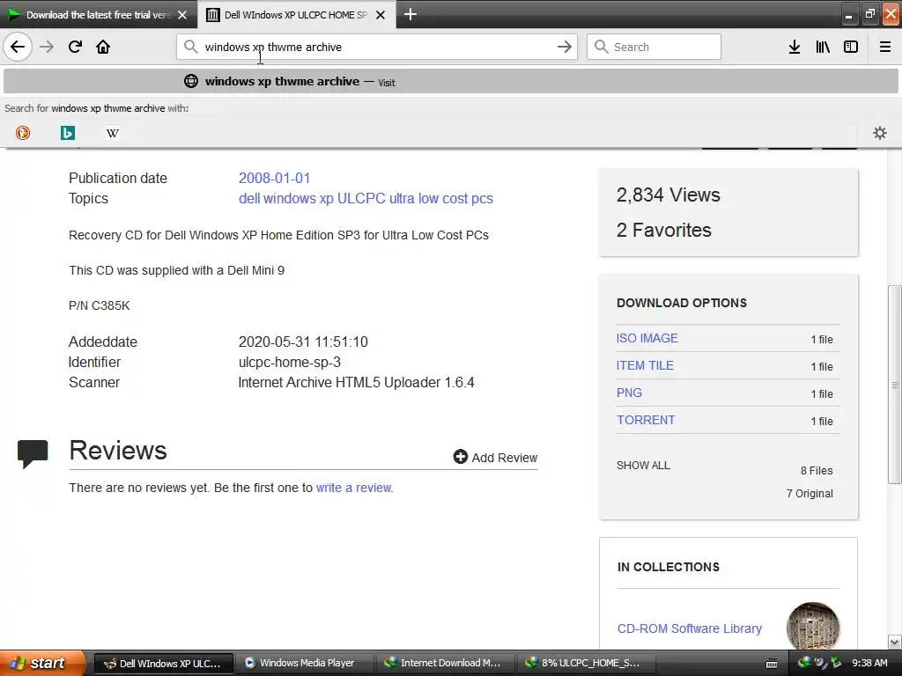The image size is (902, 676).
Task: Open a new browser tab
Action: pos(410,14)
